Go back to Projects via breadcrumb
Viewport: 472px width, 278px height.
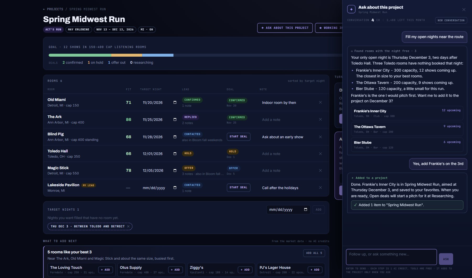coord(53,9)
